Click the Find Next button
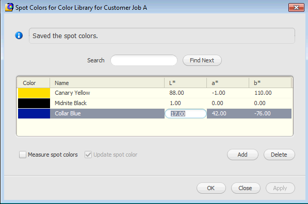This screenshot has height=204, width=308. tap(202, 60)
